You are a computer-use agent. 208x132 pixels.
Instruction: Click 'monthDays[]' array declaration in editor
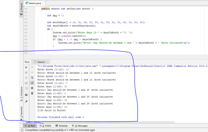point(60,23)
